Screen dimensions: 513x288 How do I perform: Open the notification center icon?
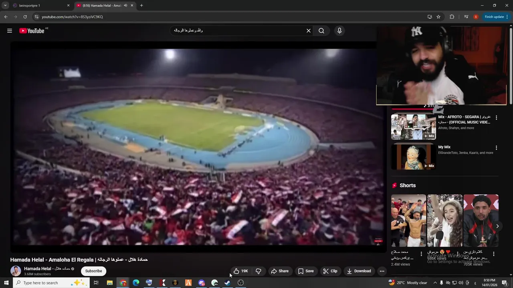point(505,283)
